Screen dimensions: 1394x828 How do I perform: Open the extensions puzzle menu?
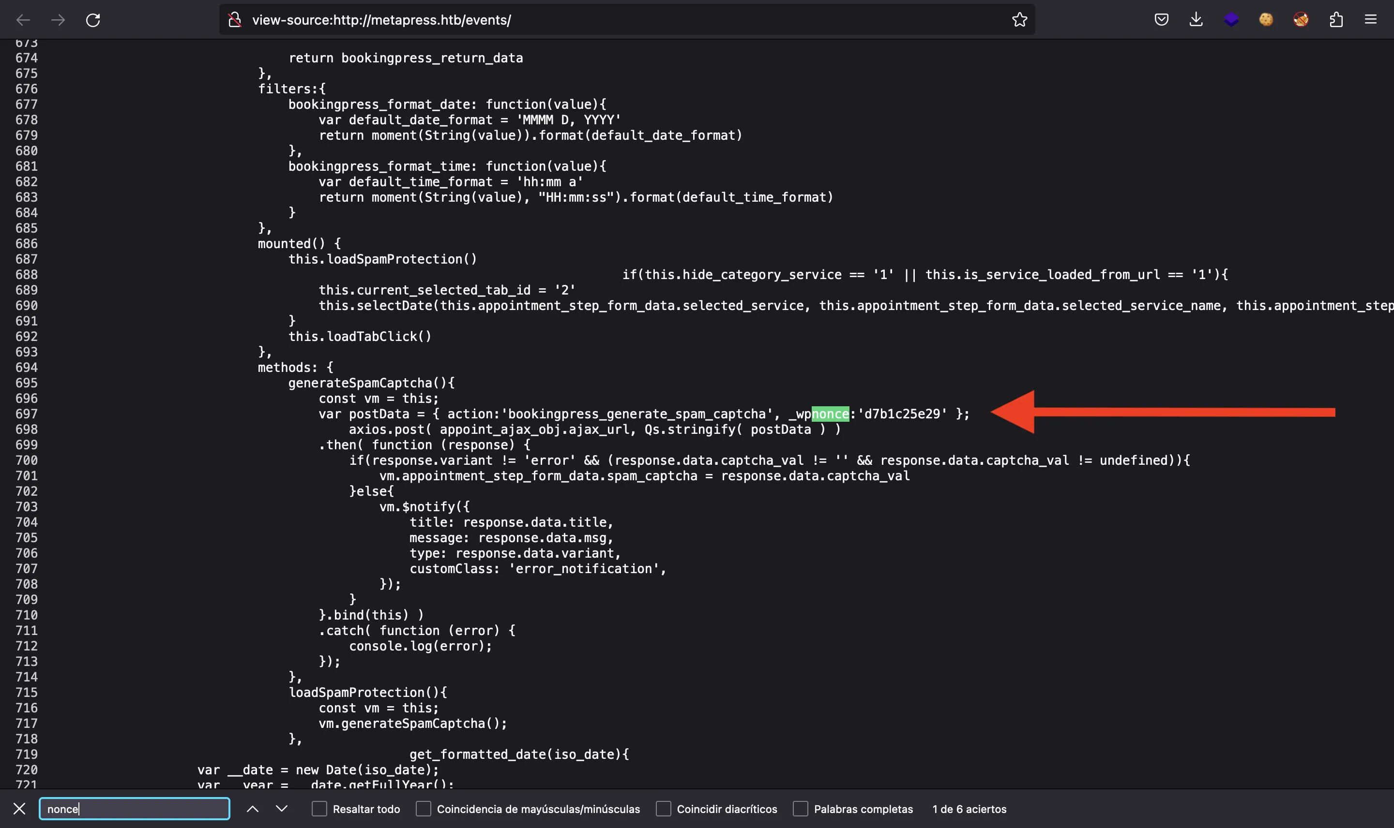pos(1336,19)
